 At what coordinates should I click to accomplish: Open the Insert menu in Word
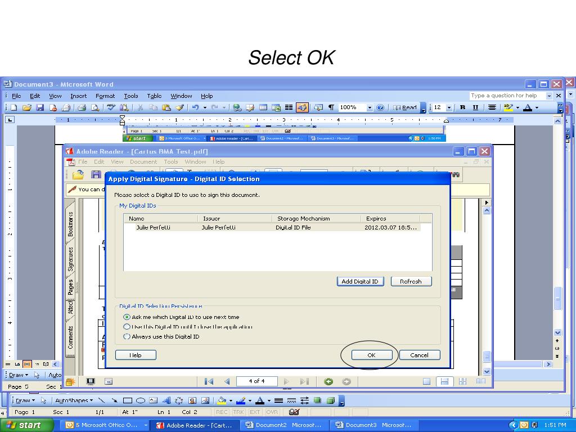[x=78, y=96]
